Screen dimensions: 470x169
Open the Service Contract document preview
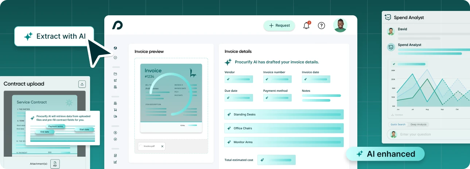point(44,126)
